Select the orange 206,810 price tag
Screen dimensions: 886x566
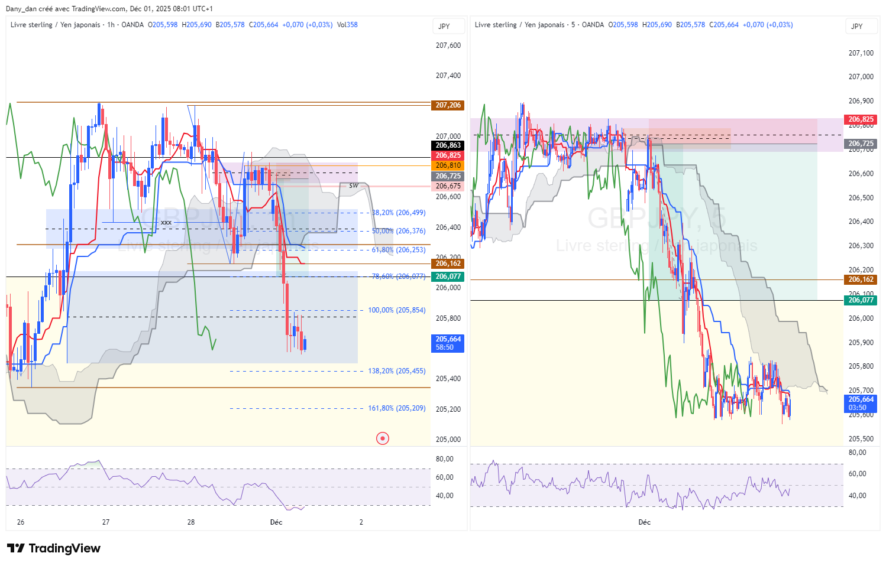pos(448,165)
